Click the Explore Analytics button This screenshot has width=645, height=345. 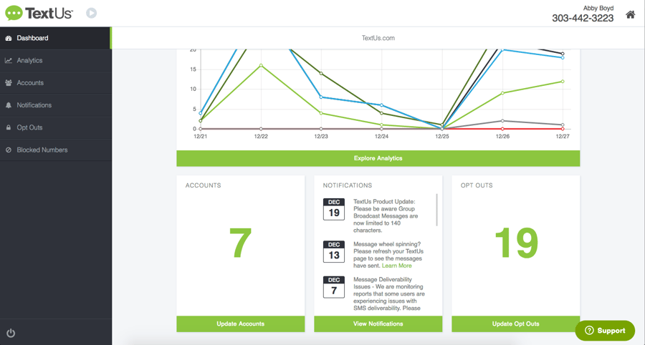[378, 158]
